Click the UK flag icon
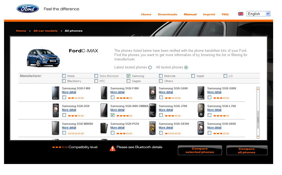Image resolution: width=282 pixels, height=175 pixels. pos(241,14)
